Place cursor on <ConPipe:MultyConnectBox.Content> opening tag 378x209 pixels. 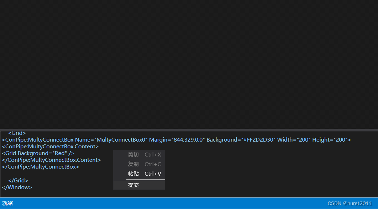click(51, 147)
